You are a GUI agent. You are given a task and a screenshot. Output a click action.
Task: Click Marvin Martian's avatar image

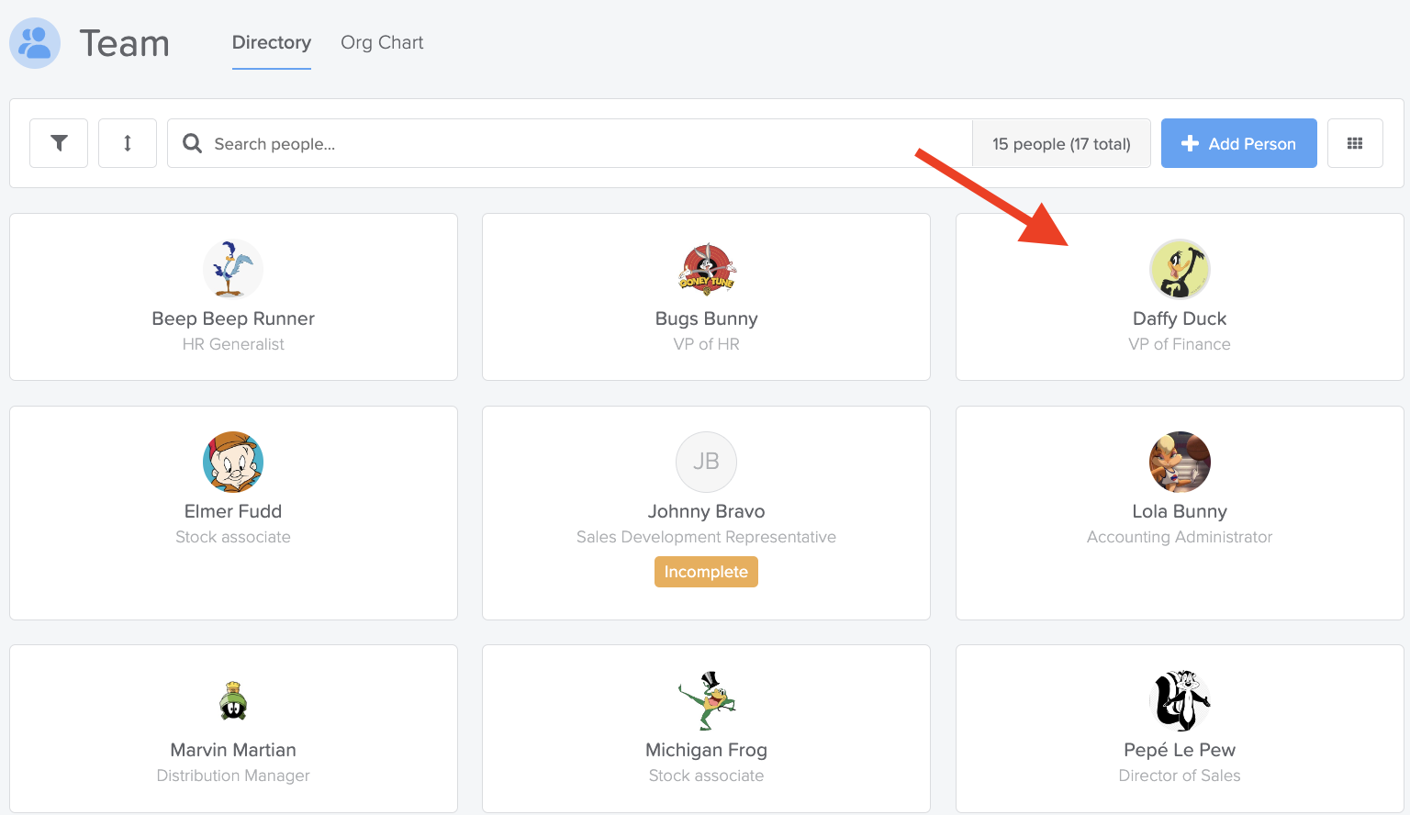coord(232,700)
